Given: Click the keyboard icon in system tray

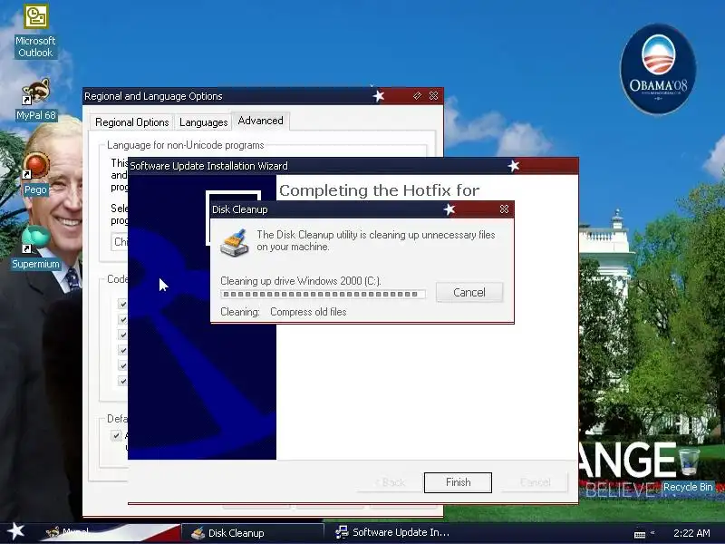Looking at the screenshot, I should coord(640,534).
